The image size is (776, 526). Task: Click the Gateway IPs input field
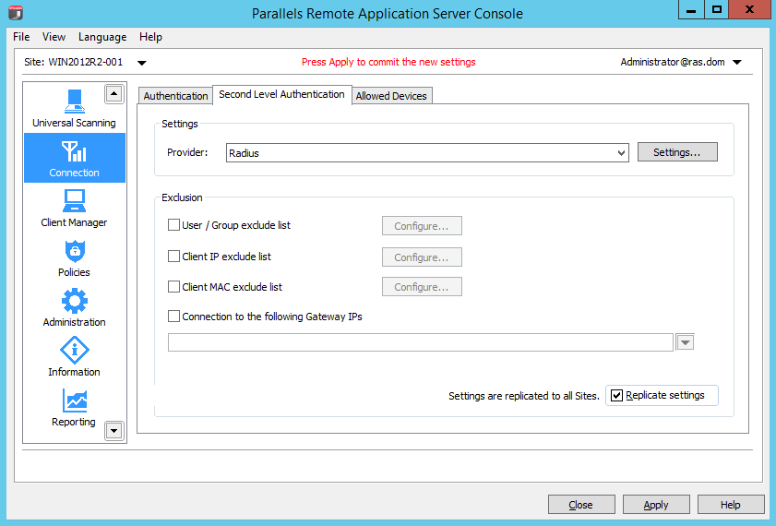point(421,342)
